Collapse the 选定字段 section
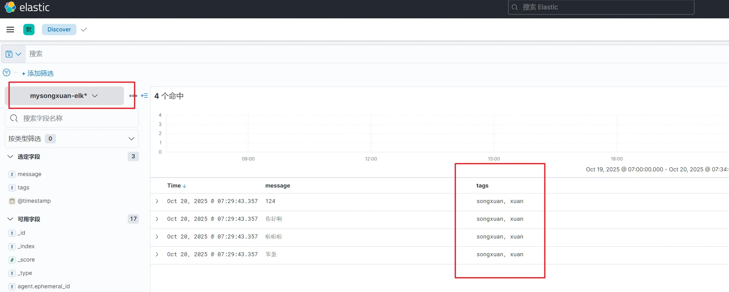729x292 pixels. [10, 156]
